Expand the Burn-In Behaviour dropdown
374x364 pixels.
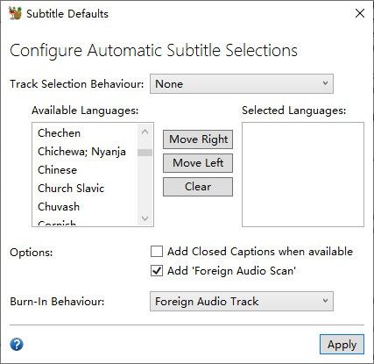[242, 302]
